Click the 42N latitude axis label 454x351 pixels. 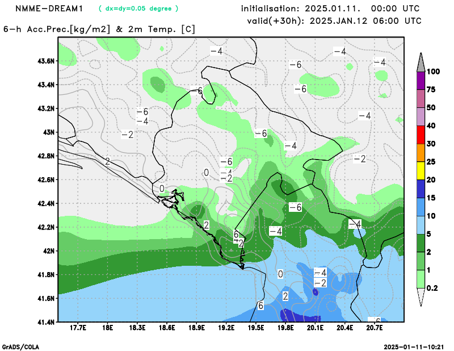[49, 251]
